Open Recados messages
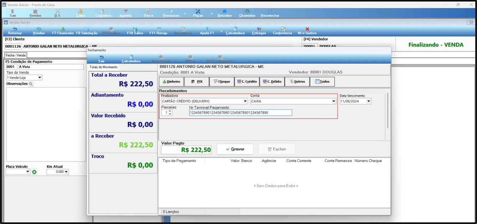477x224 pixels. (225, 13)
